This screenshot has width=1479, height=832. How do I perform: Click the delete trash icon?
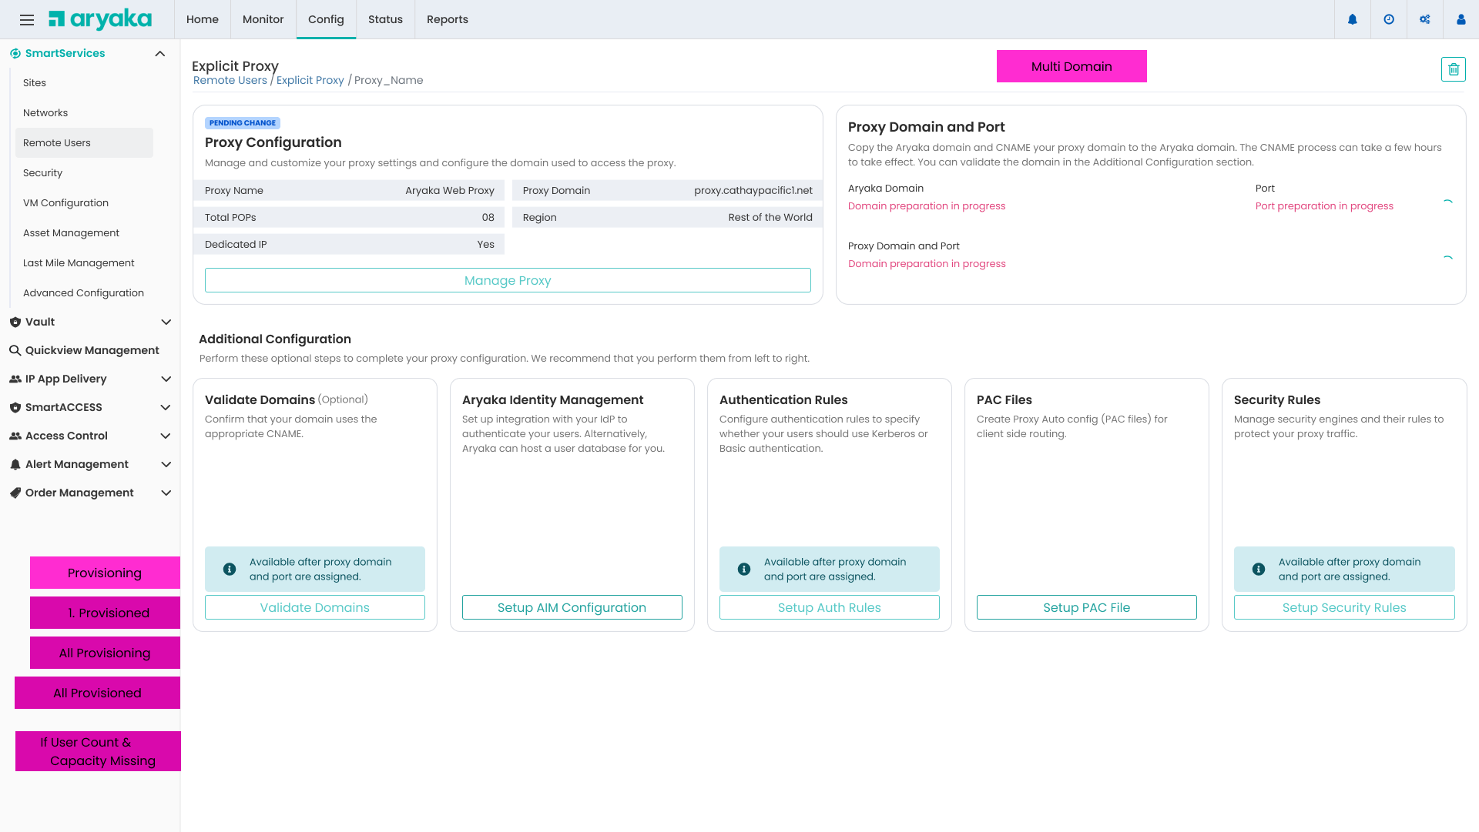click(x=1453, y=69)
